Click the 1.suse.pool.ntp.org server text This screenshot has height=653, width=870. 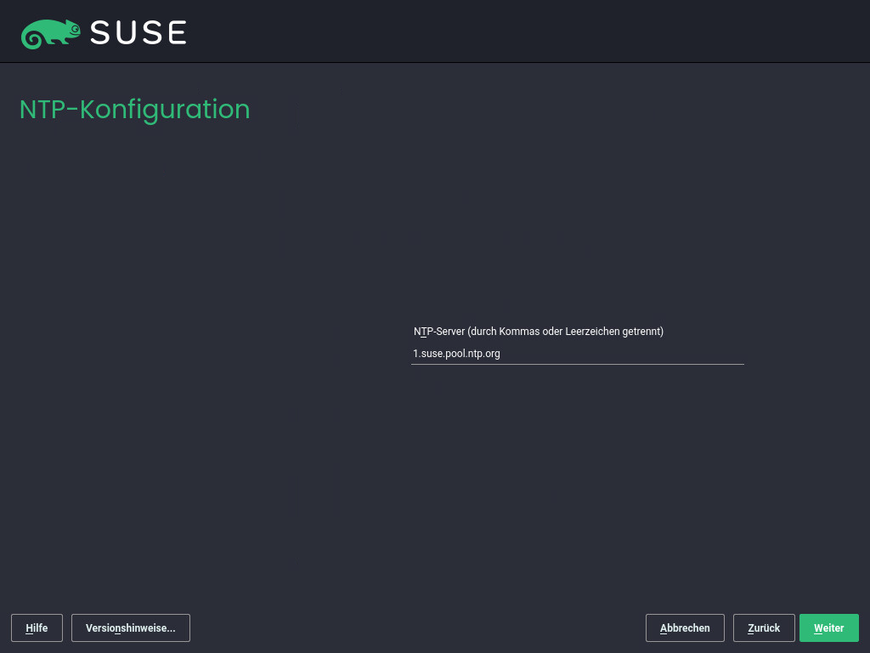click(x=456, y=354)
